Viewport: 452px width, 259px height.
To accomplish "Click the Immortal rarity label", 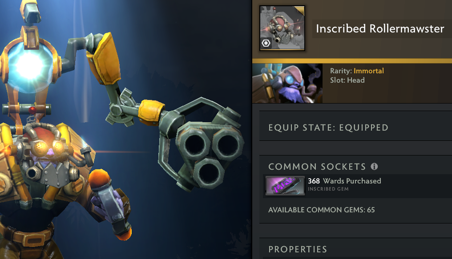I will 369,71.
